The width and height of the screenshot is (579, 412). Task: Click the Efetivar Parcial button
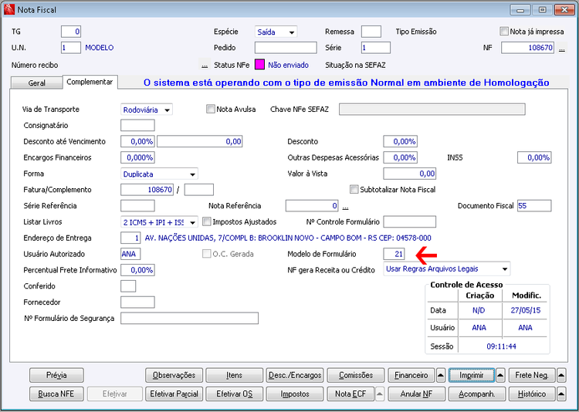click(174, 394)
